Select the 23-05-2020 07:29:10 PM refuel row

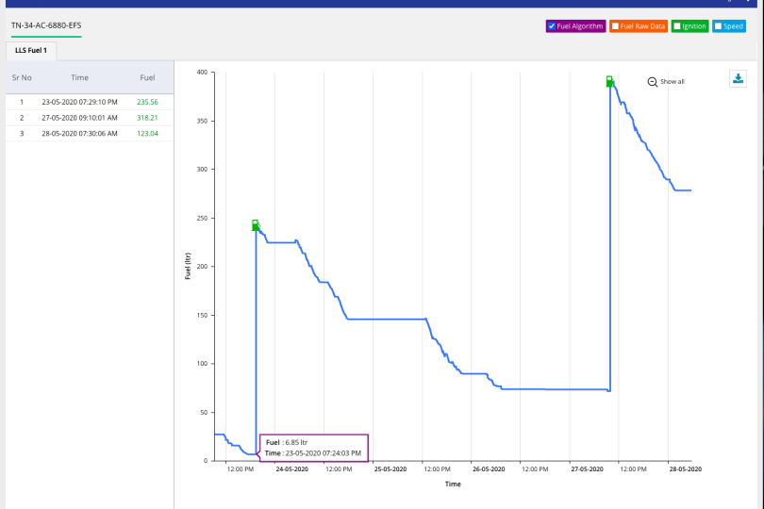[x=79, y=102]
